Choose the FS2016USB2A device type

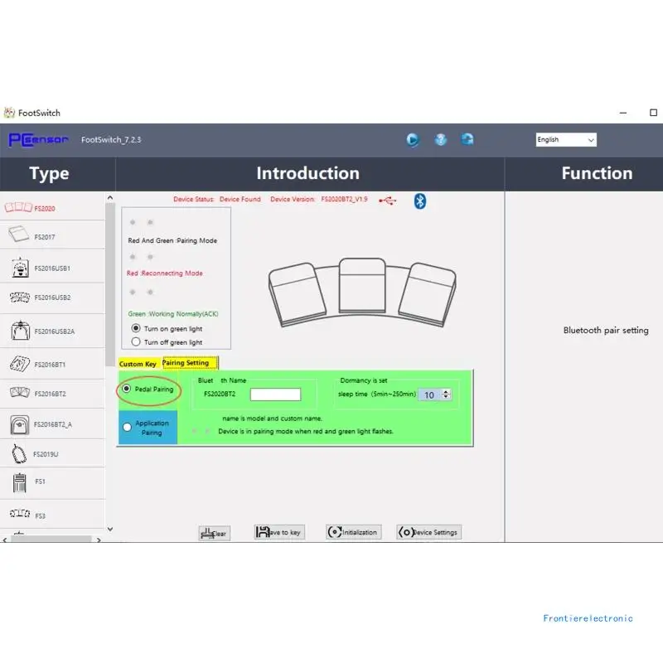tap(52, 331)
